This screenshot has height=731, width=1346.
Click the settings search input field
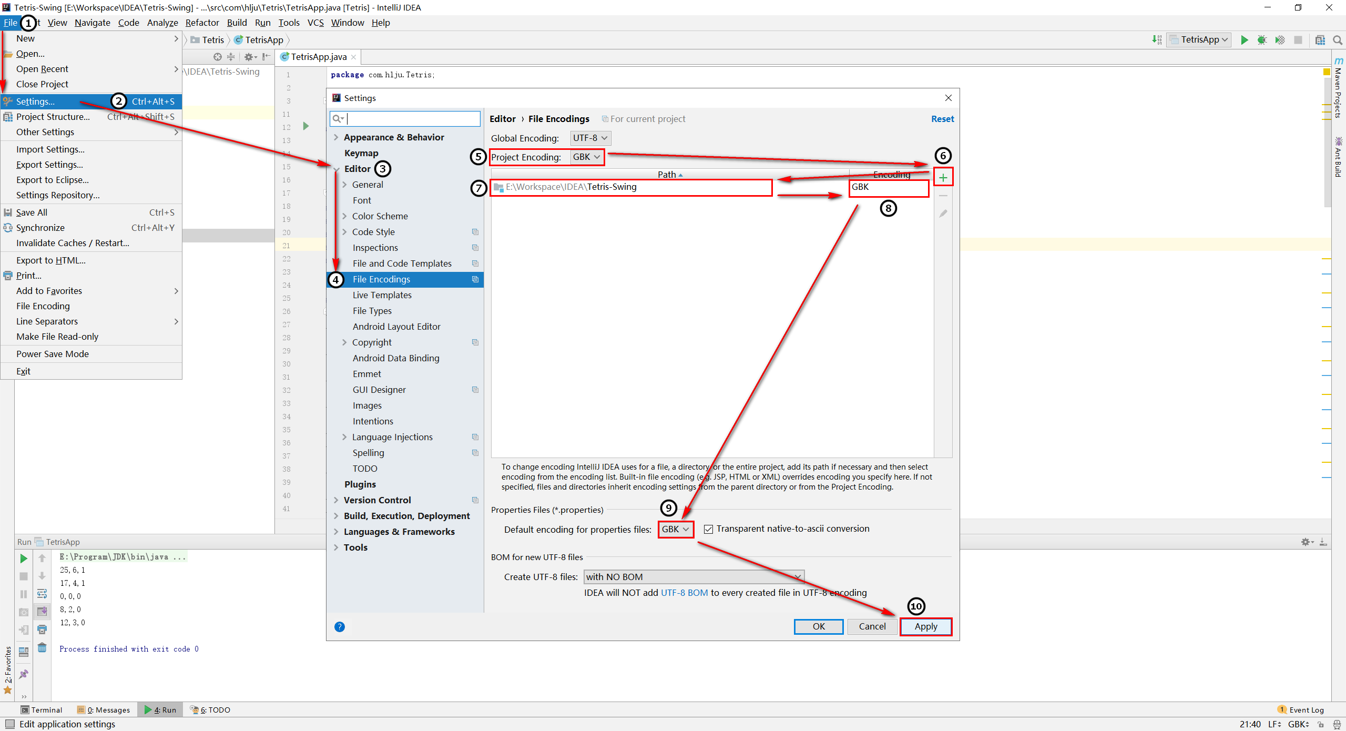tap(405, 118)
